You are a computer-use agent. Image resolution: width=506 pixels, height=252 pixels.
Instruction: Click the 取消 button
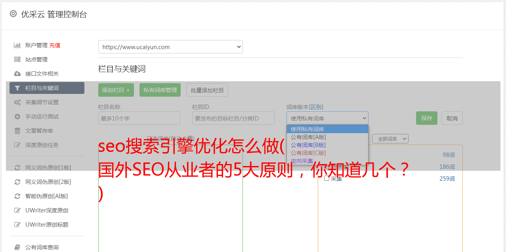pyautogui.click(x=452, y=118)
